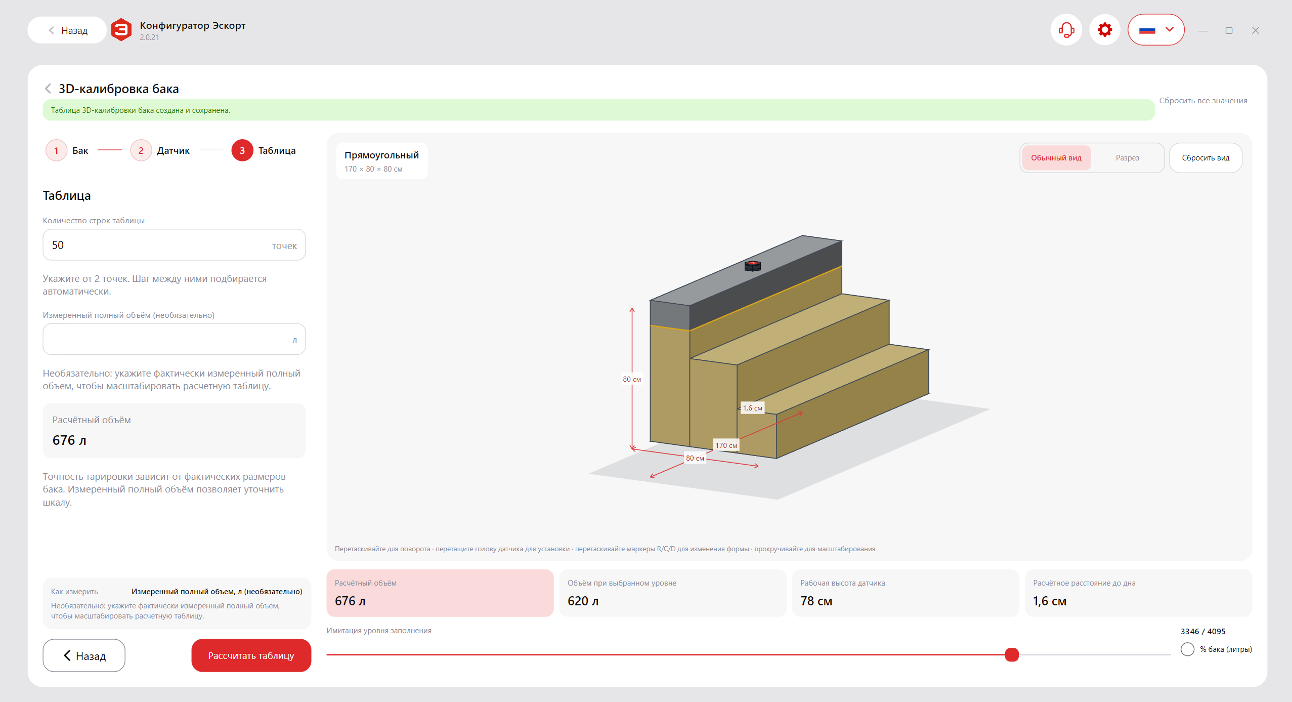Toggle the % бака (литры) radio option
Viewport: 1292px width, 702px height.
(1187, 649)
